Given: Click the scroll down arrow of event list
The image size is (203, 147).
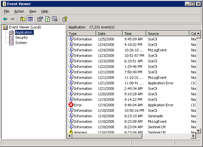Looking at the screenshot, I should [x=198, y=131].
